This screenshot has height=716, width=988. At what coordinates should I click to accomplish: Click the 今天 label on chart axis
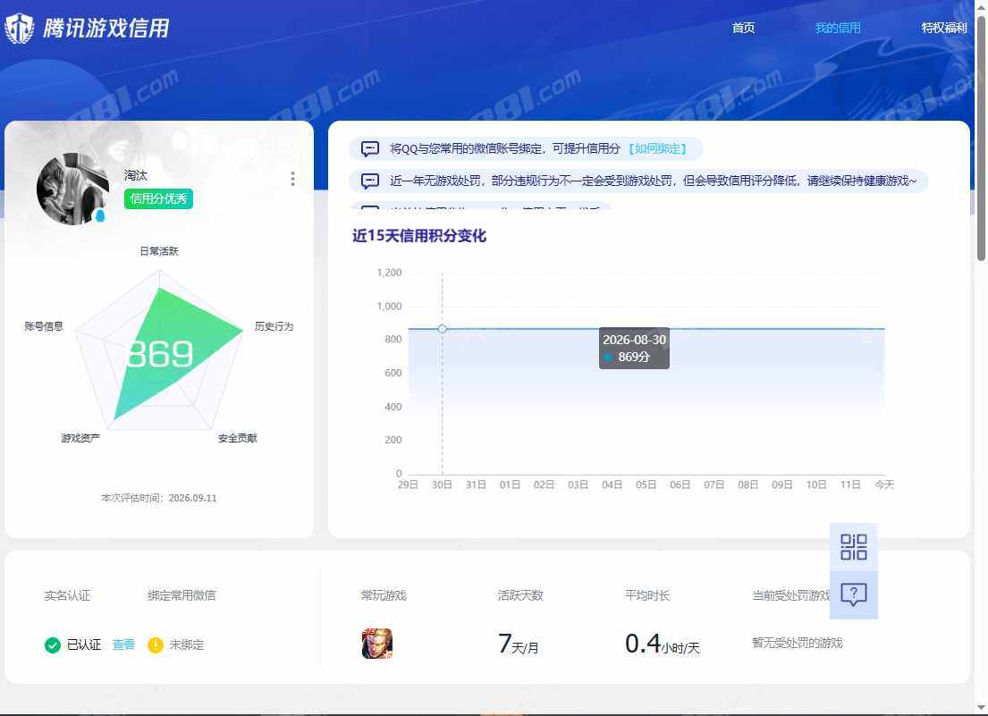coord(884,484)
